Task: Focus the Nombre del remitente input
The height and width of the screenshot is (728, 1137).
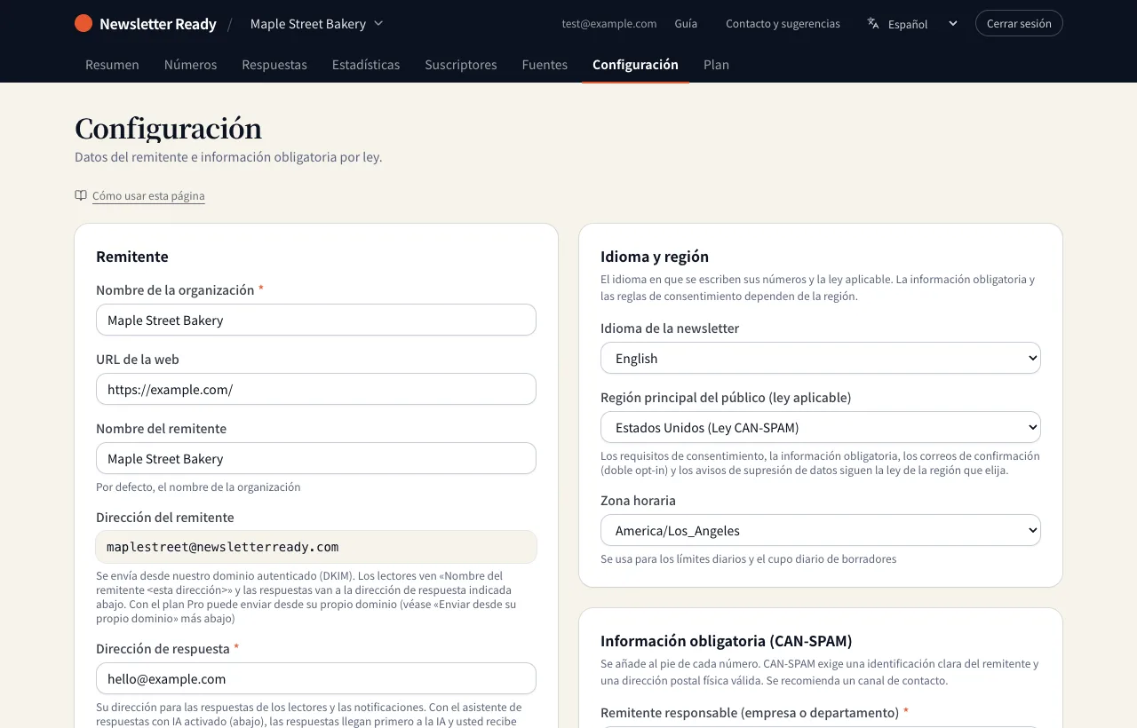Action: pos(316,458)
